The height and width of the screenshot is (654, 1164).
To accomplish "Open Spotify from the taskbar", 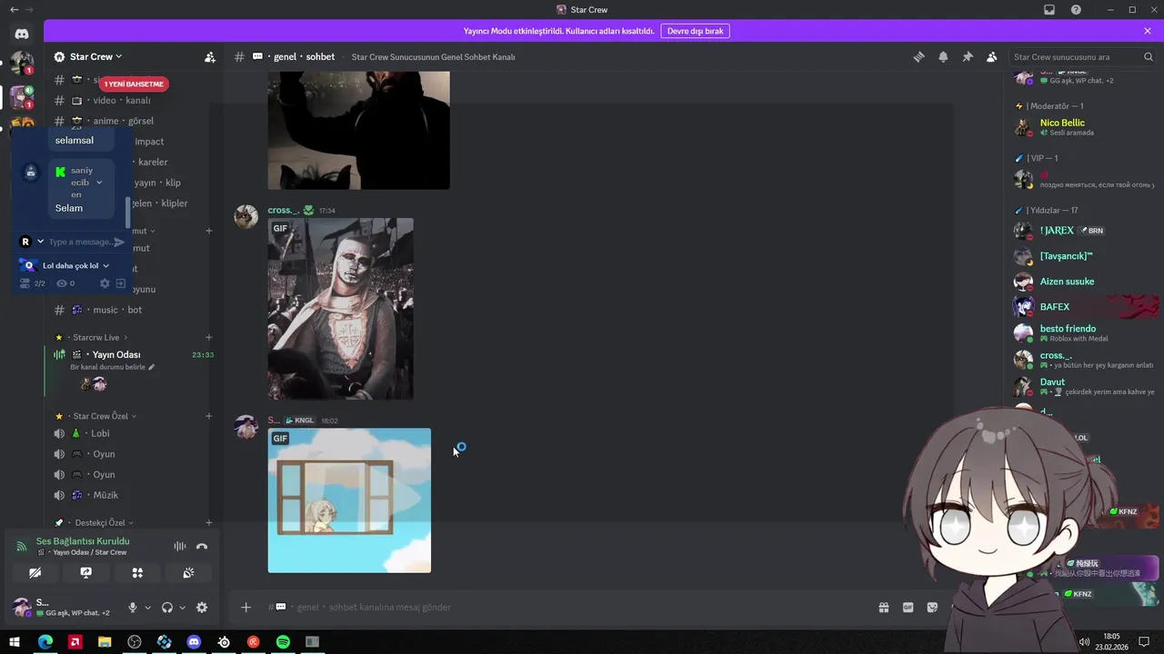I will pos(283,642).
